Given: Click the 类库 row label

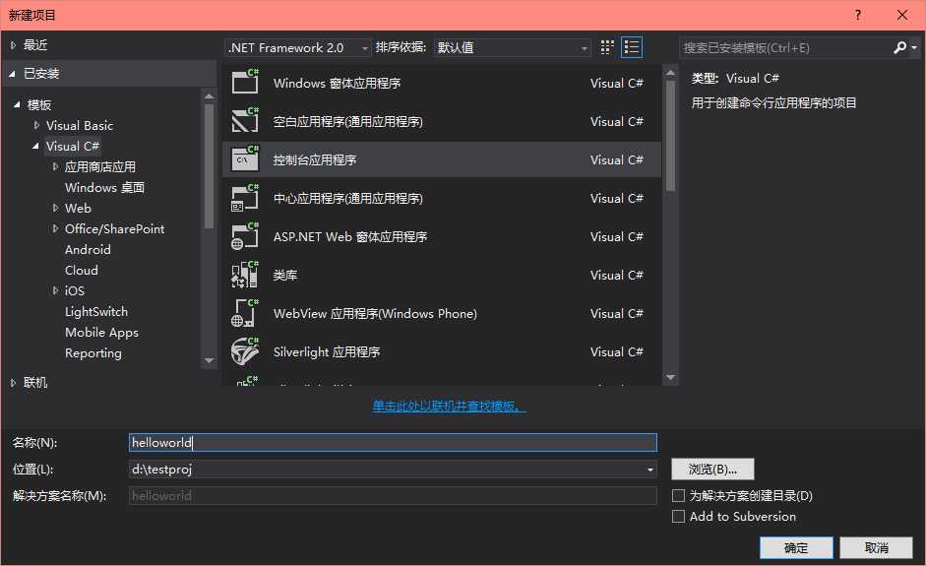Looking at the screenshot, I should pyautogui.click(x=285, y=275).
